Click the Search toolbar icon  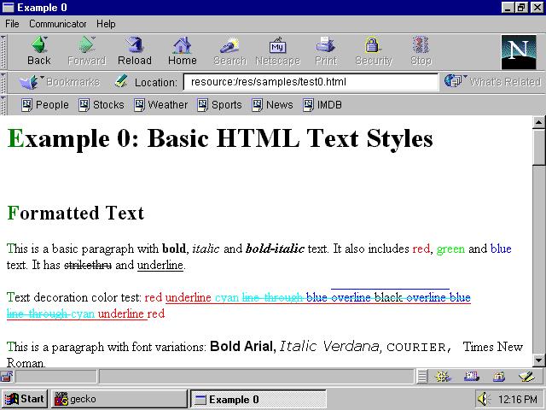tap(229, 51)
